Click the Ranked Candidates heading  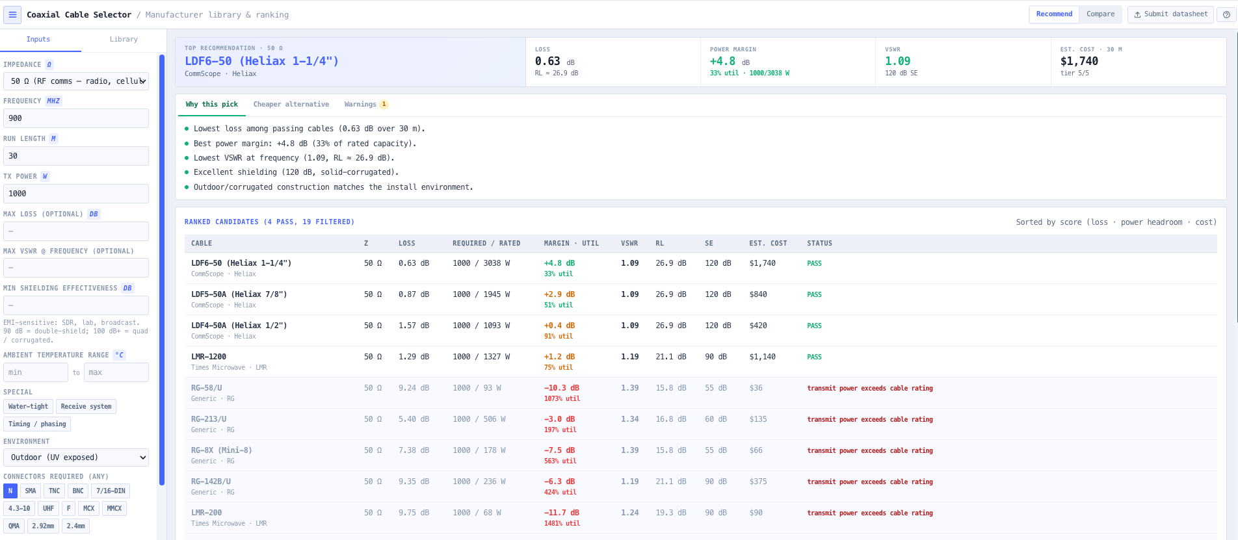[269, 222]
